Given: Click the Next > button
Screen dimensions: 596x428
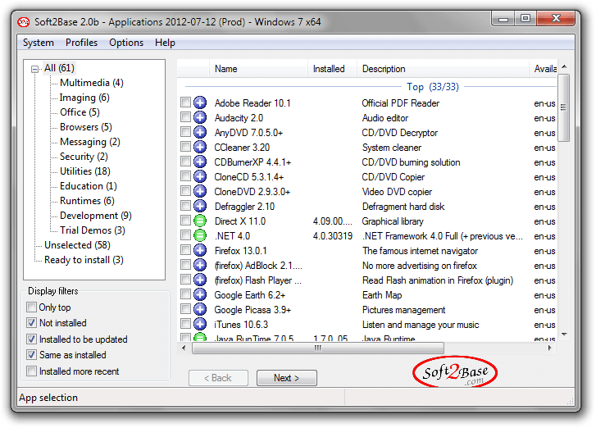Looking at the screenshot, I should click(x=286, y=378).
